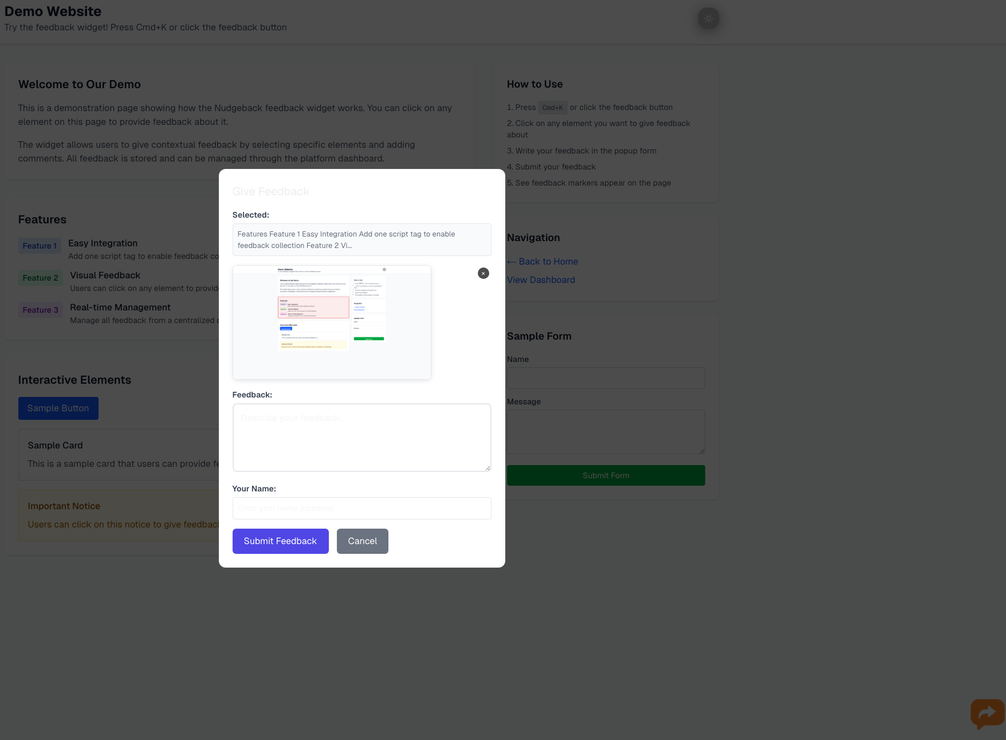Image resolution: width=1006 pixels, height=740 pixels.
Task: Select the Feature 1 badge
Action: (x=40, y=245)
